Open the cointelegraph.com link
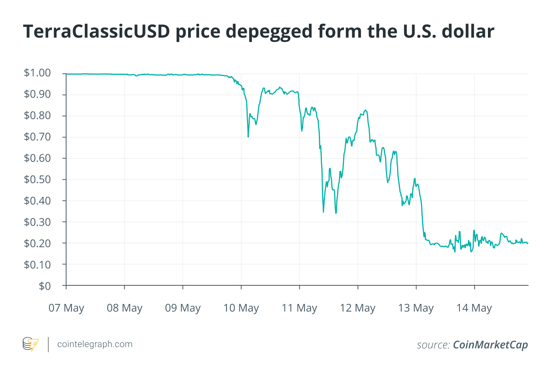This screenshot has width=551, height=375. click(x=95, y=344)
